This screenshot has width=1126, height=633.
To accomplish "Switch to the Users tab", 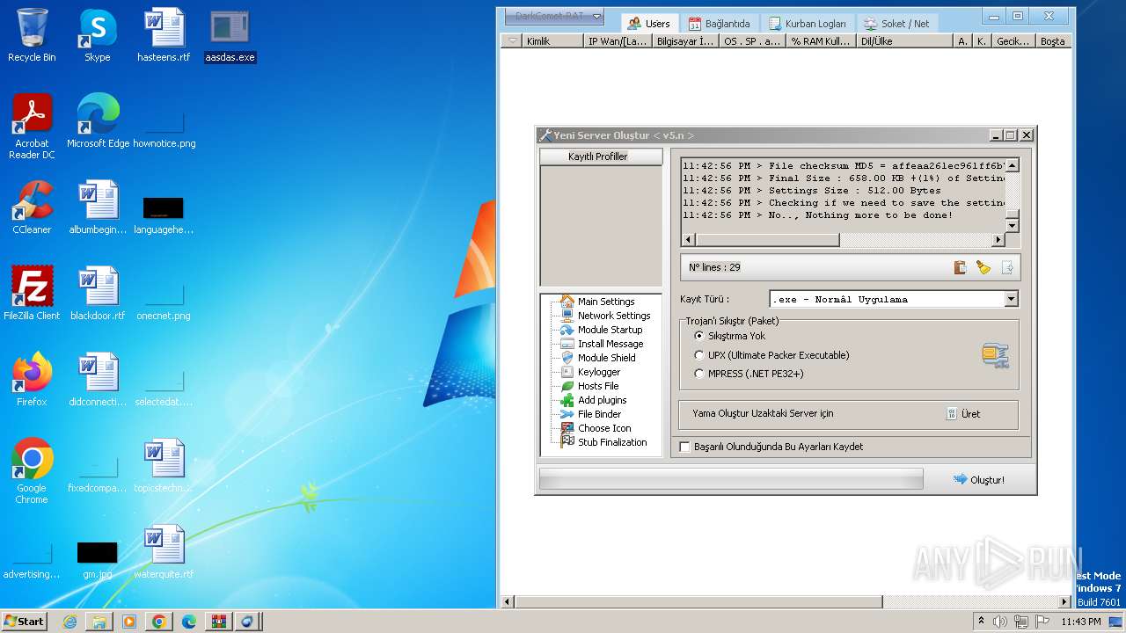I will [x=649, y=24].
